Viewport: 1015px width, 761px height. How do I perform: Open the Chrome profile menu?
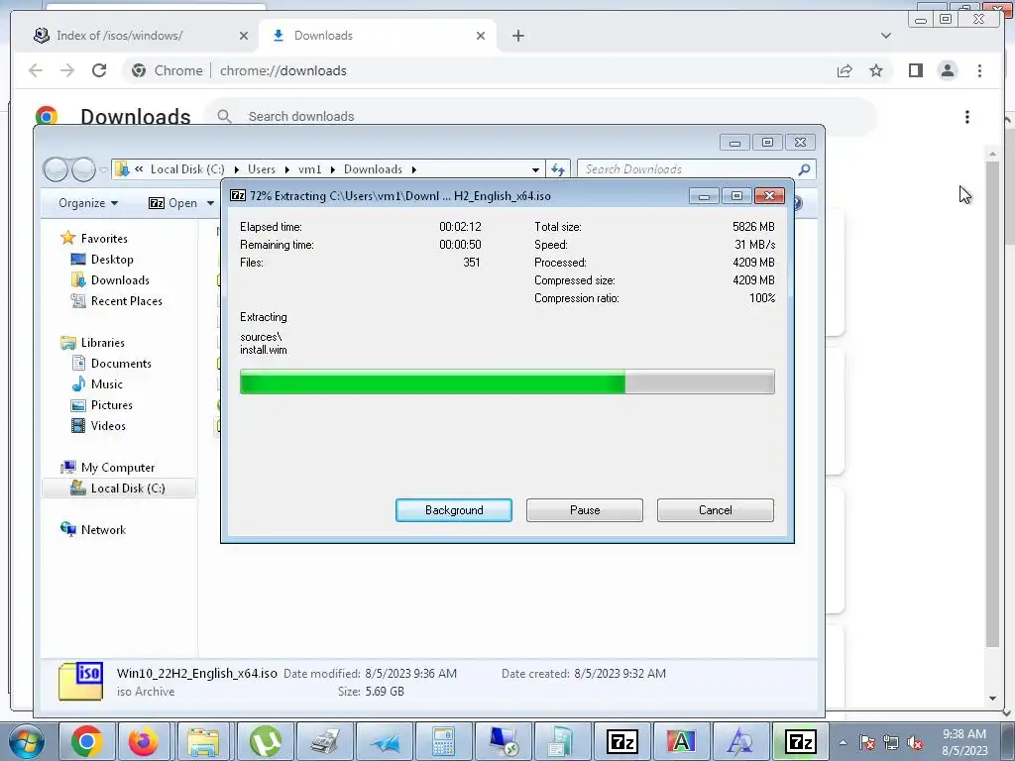click(x=947, y=70)
